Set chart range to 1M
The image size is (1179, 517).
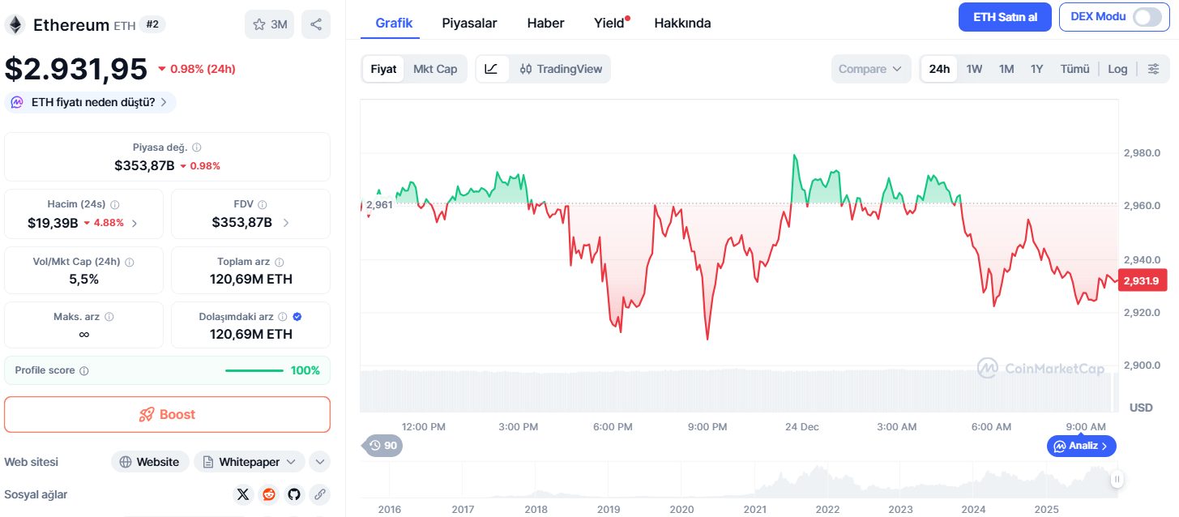(x=1006, y=69)
